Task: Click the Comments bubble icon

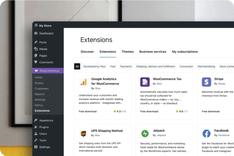Action: tap(36, 62)
